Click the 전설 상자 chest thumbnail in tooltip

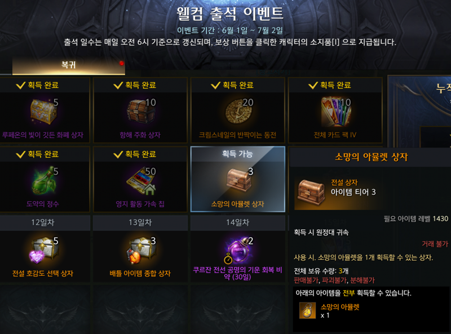point(311,192)
